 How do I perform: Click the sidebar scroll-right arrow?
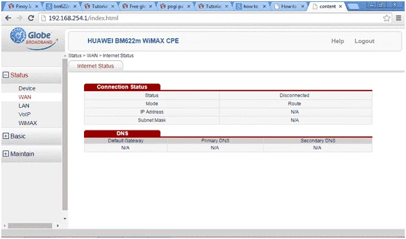(x=58, y=226)
